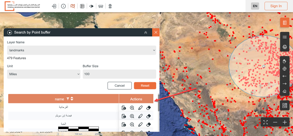Show details for الخبة row
Image resolution: width=293 pixels, height=136 pixels.
point(123,124)
